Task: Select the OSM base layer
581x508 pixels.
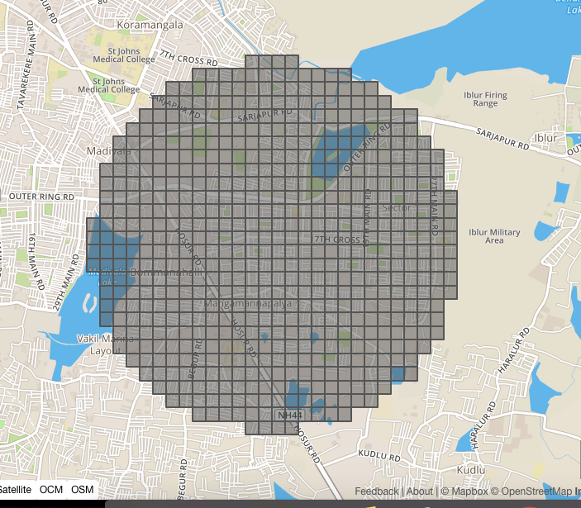Action: click(x=83, y=490)
